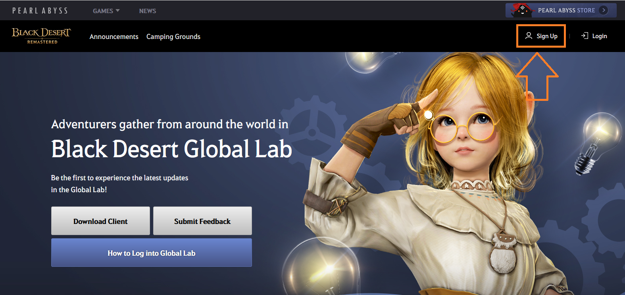Open How to Log into Global Lab
The height and width of the screenshot is (295, 625).
pos(152,253)
